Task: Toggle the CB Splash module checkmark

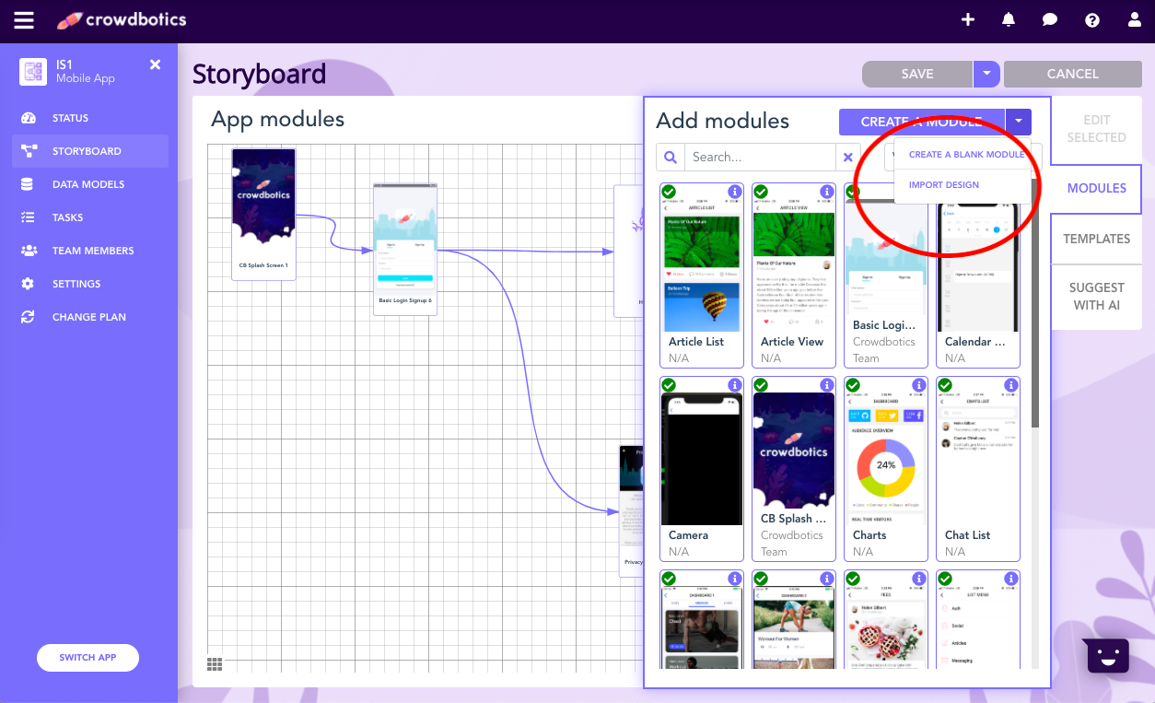Action: (761, 385)
